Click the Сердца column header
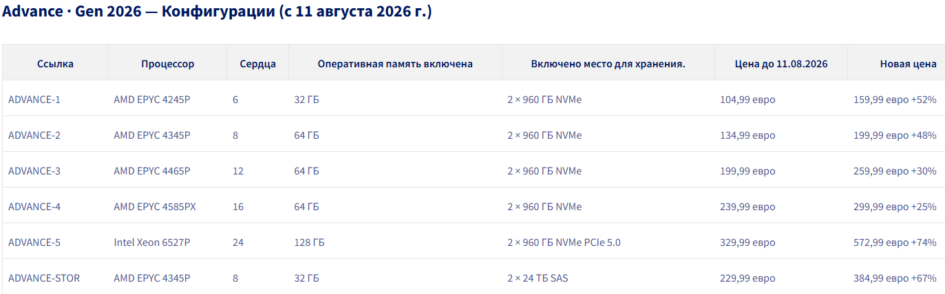945x294 pixels. [x=258, y=64]
